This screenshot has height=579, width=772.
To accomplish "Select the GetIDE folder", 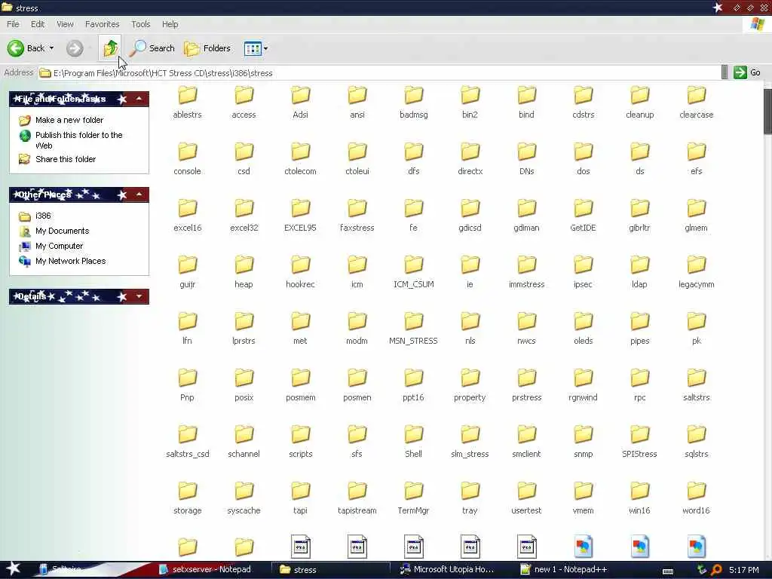I will tap(583, 216).
